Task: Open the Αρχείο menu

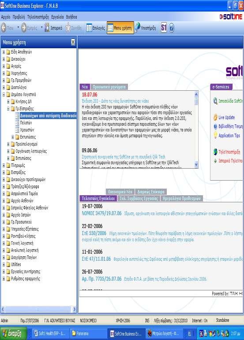Action: tap(6, 17)
